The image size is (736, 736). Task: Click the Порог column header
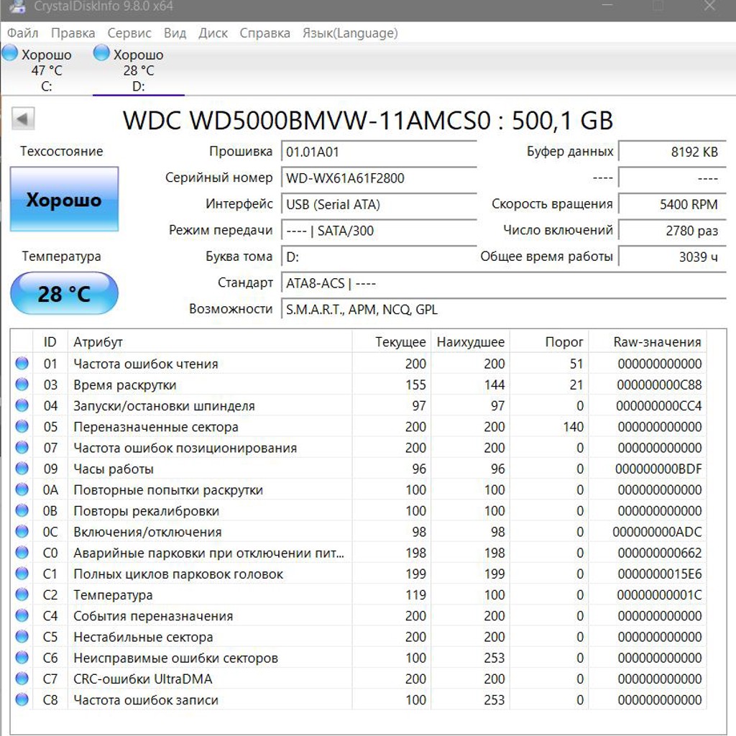click(x=549, y=342)
